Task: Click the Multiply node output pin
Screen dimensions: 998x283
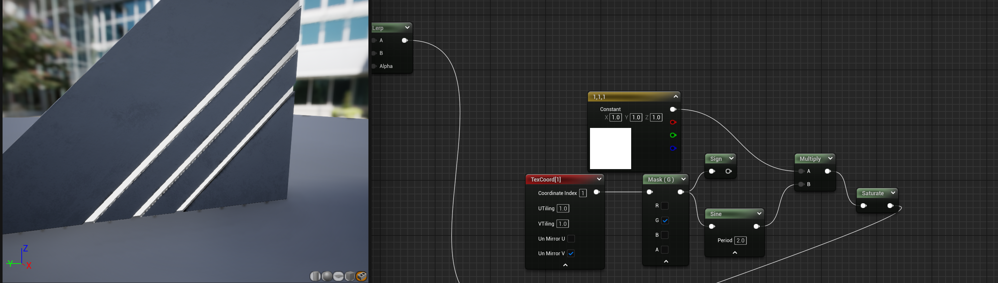Action: tap(828, 171)
